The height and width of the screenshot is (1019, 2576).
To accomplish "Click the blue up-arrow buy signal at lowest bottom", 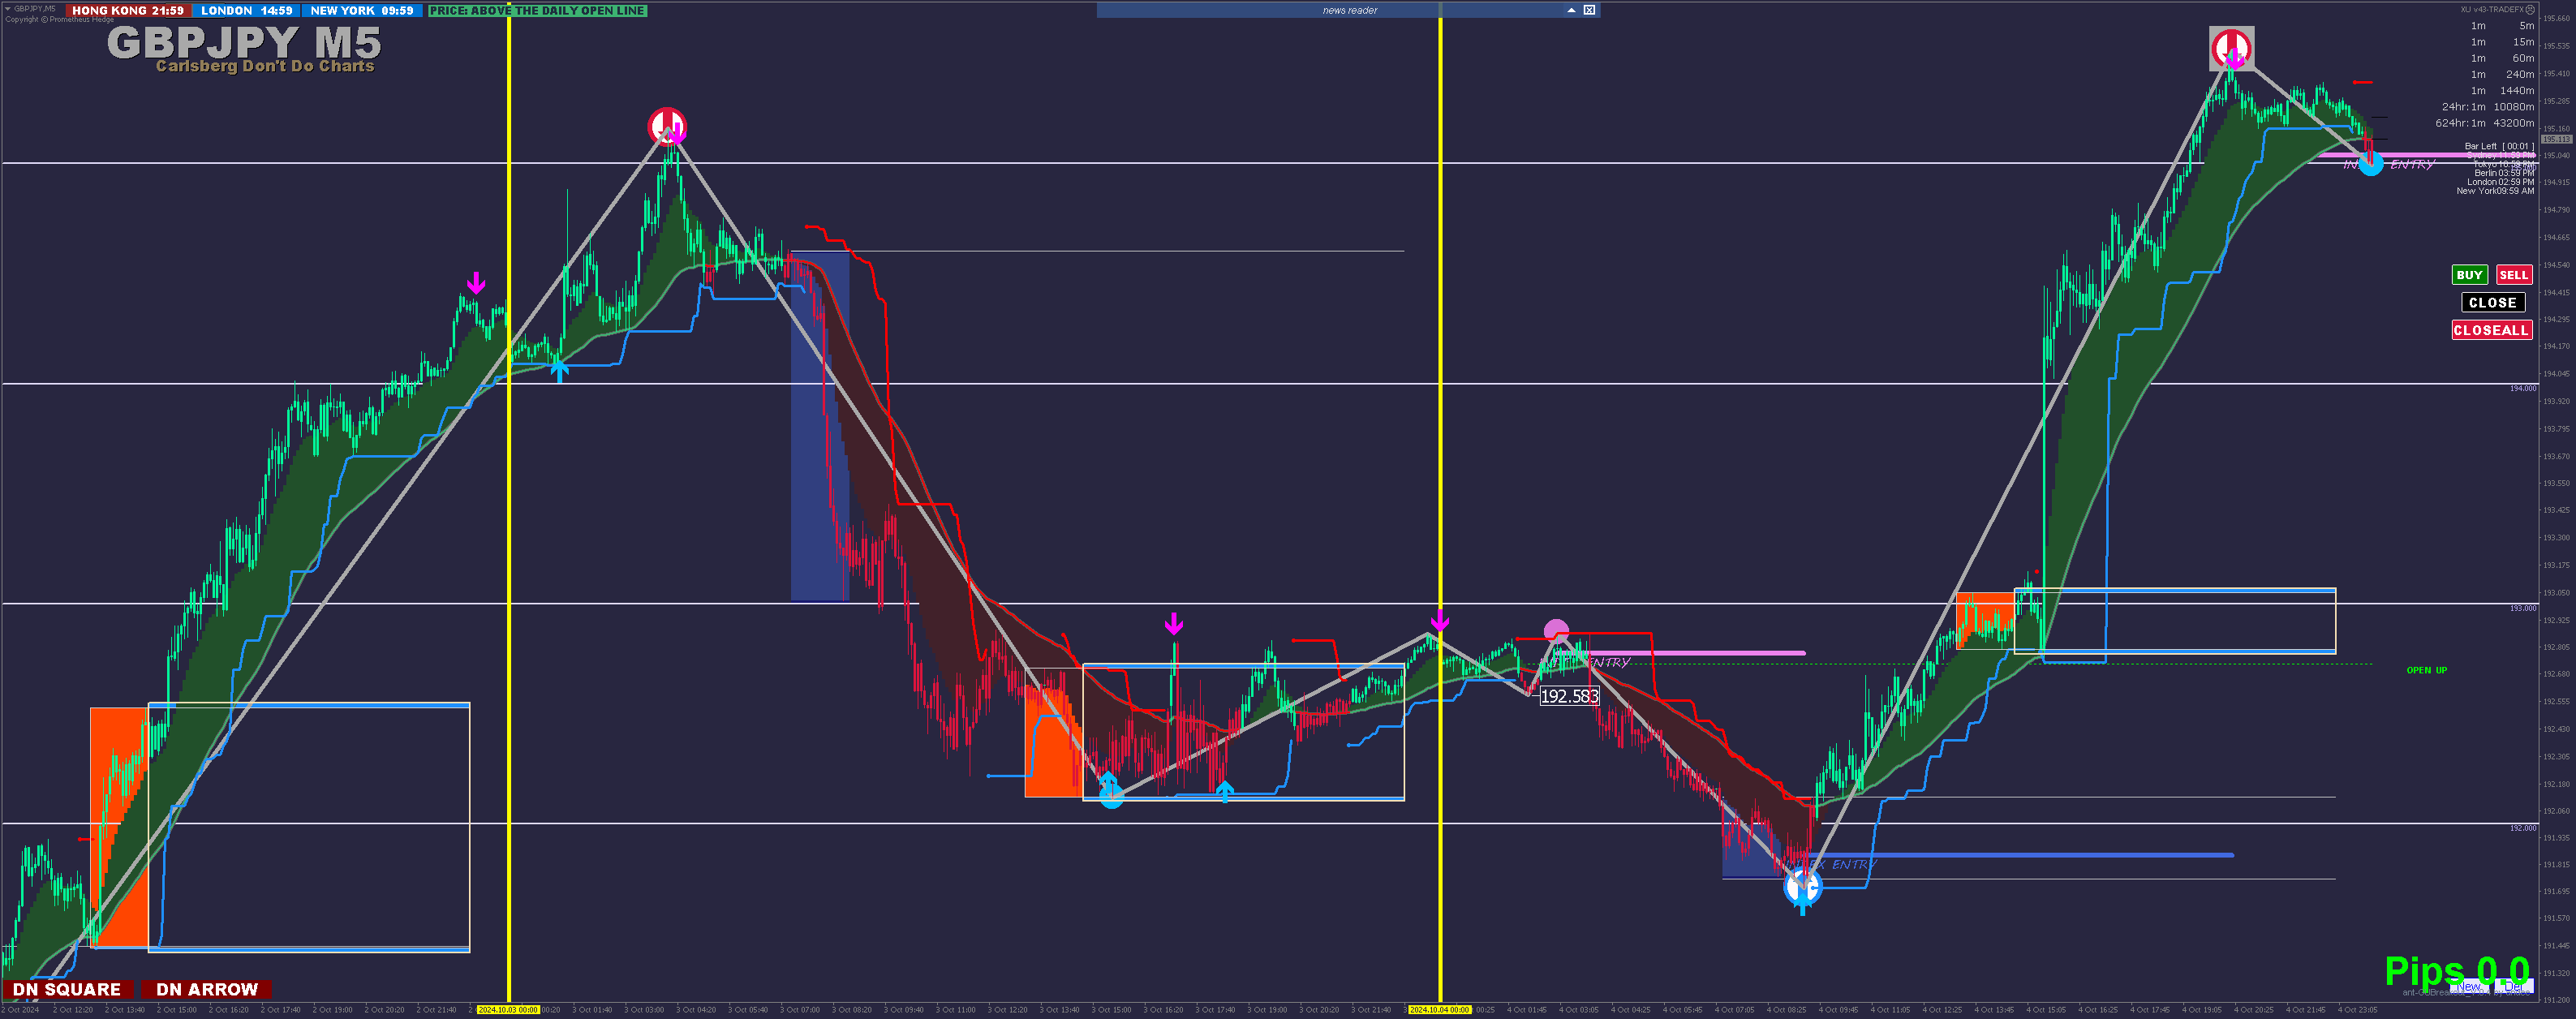I will click(x=1802, y=887).
